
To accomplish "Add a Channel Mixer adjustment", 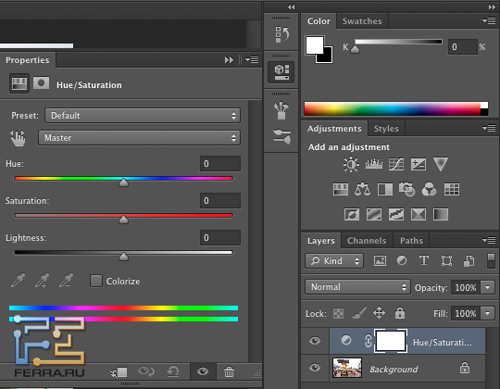I will tap(429, 189).
